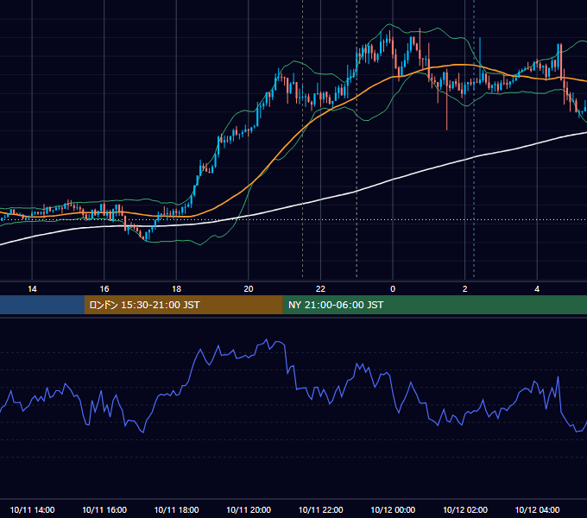Screen dimensions: 587x518
Task: Click the 10/11 14:00 date label
Action: pos(32,509)
